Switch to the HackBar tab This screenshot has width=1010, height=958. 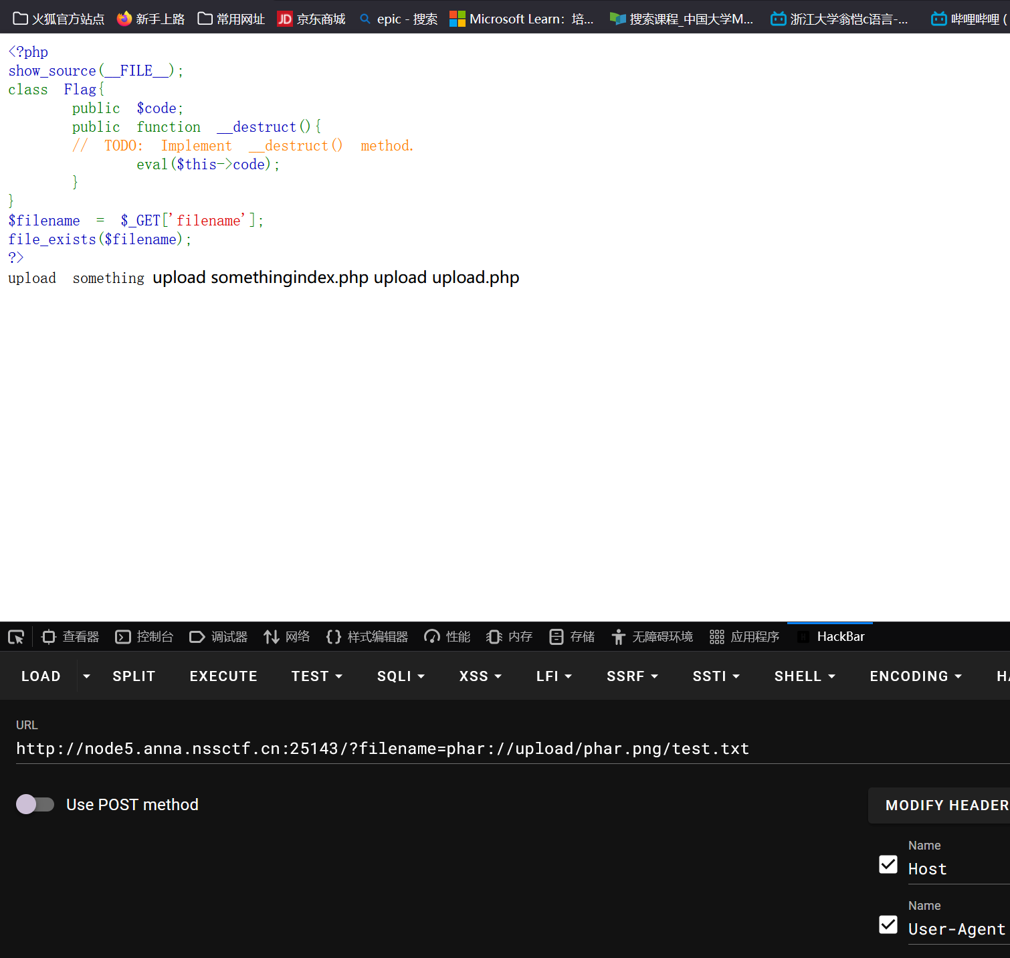(x=830, y=637)
